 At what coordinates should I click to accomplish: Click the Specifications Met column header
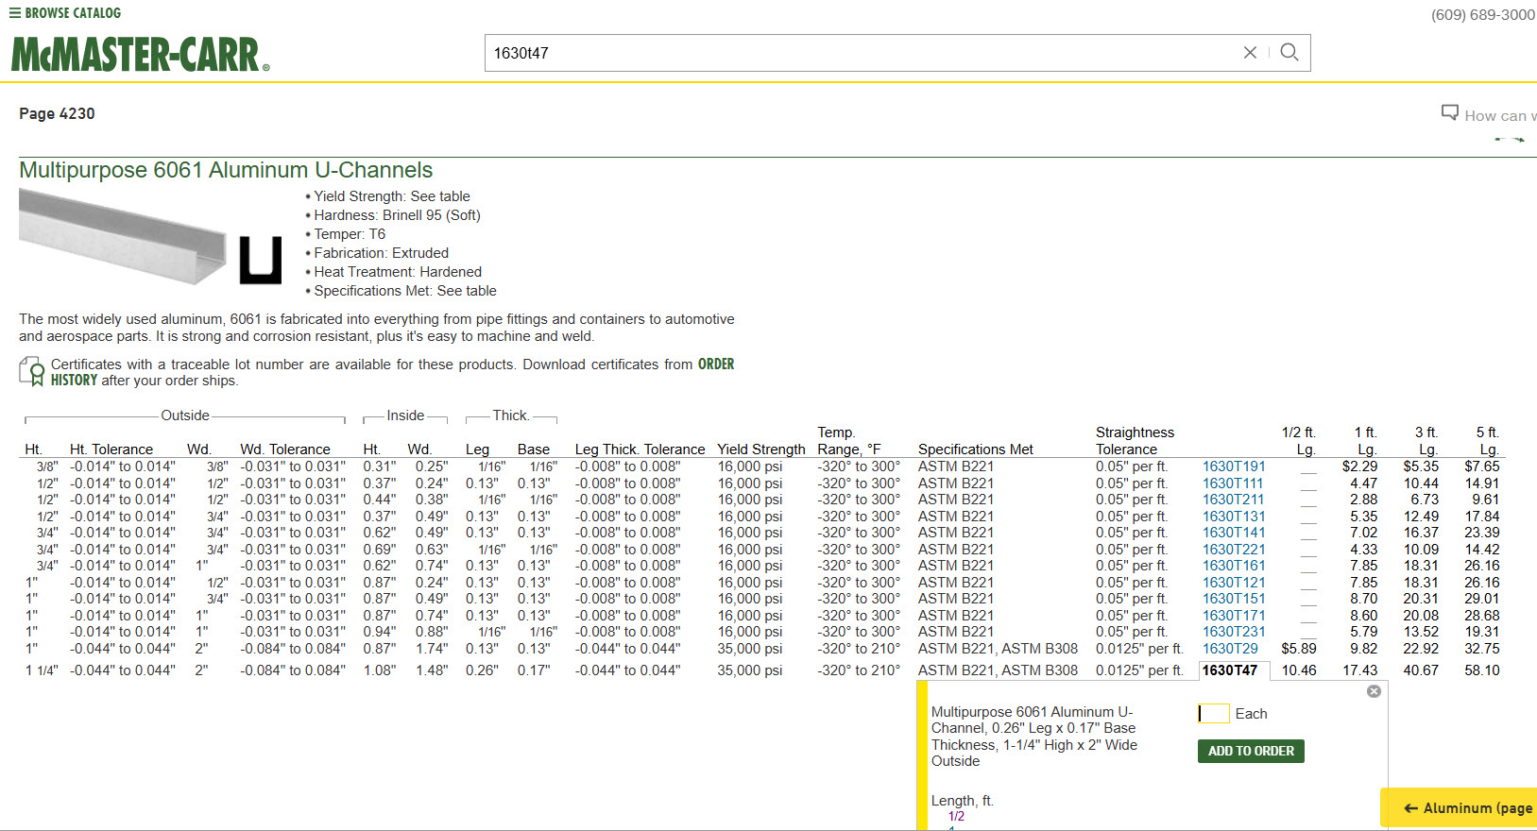pyautogui.click(x=975, y=449)
